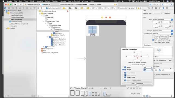Open the Navigate menu
175x98 pixels.
39,1
